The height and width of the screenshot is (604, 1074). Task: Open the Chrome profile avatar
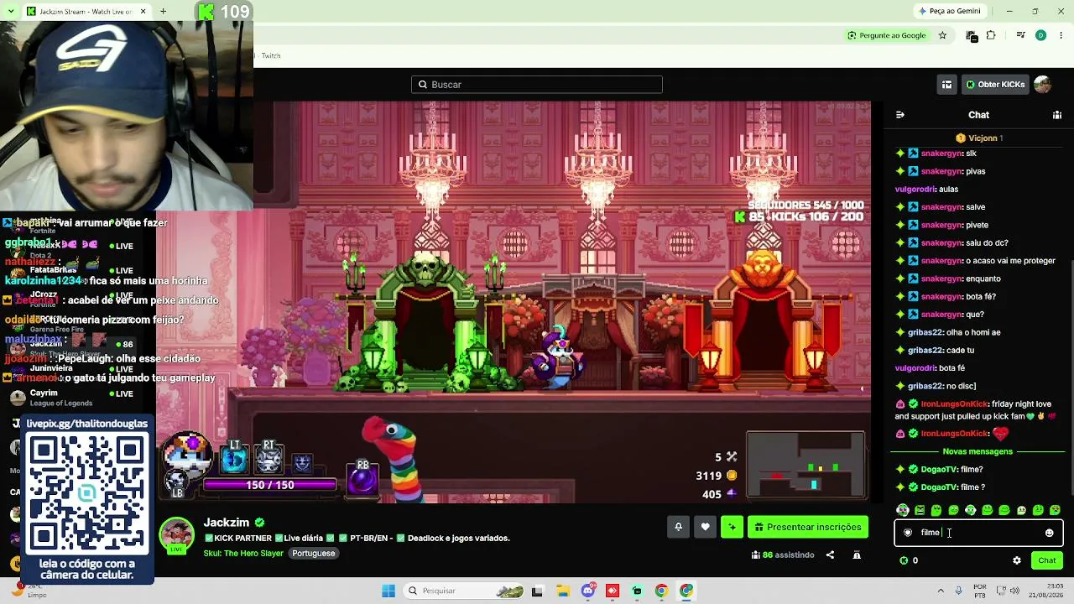coord(1040,35)
